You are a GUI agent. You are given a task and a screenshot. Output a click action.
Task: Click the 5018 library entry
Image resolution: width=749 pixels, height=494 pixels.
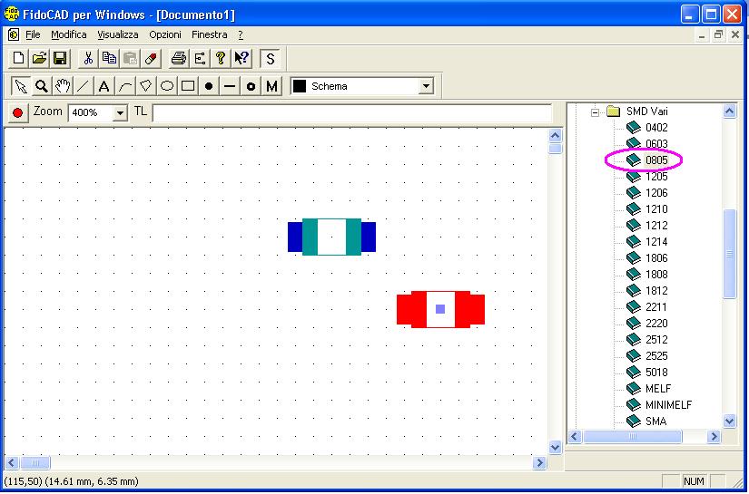(656, 373)
